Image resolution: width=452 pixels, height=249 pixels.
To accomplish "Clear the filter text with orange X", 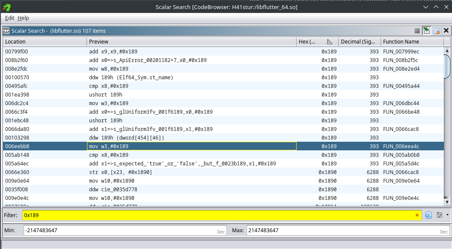I will (417, 215).
